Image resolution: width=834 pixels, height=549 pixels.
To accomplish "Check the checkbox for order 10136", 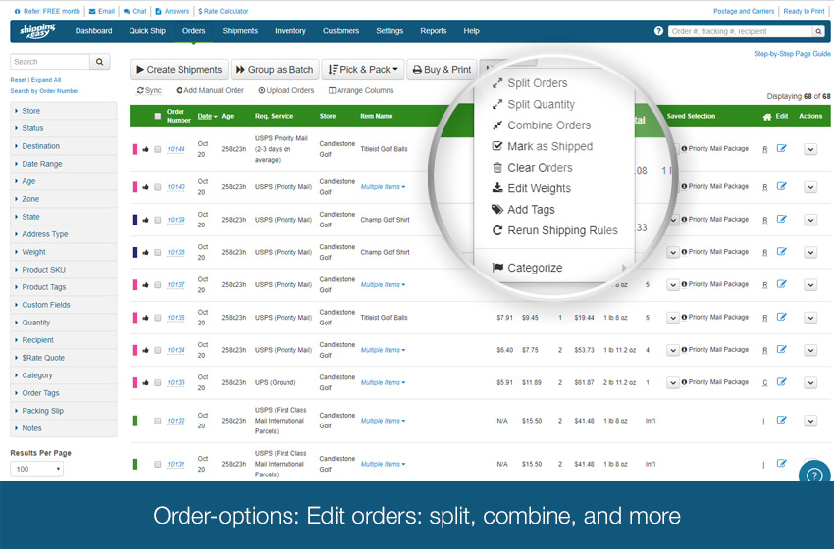I will [x=157, y=318].
